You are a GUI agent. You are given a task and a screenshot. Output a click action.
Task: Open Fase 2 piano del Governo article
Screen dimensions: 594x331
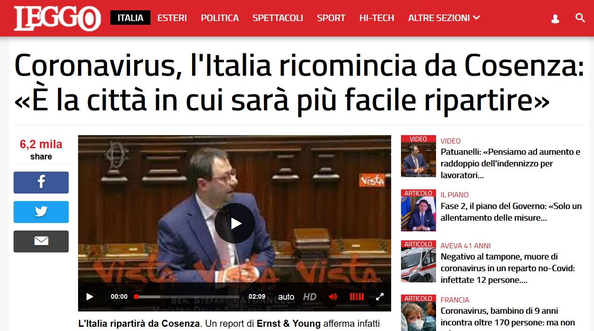click(511, 212)
